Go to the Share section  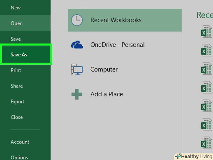tap(17, 86)
